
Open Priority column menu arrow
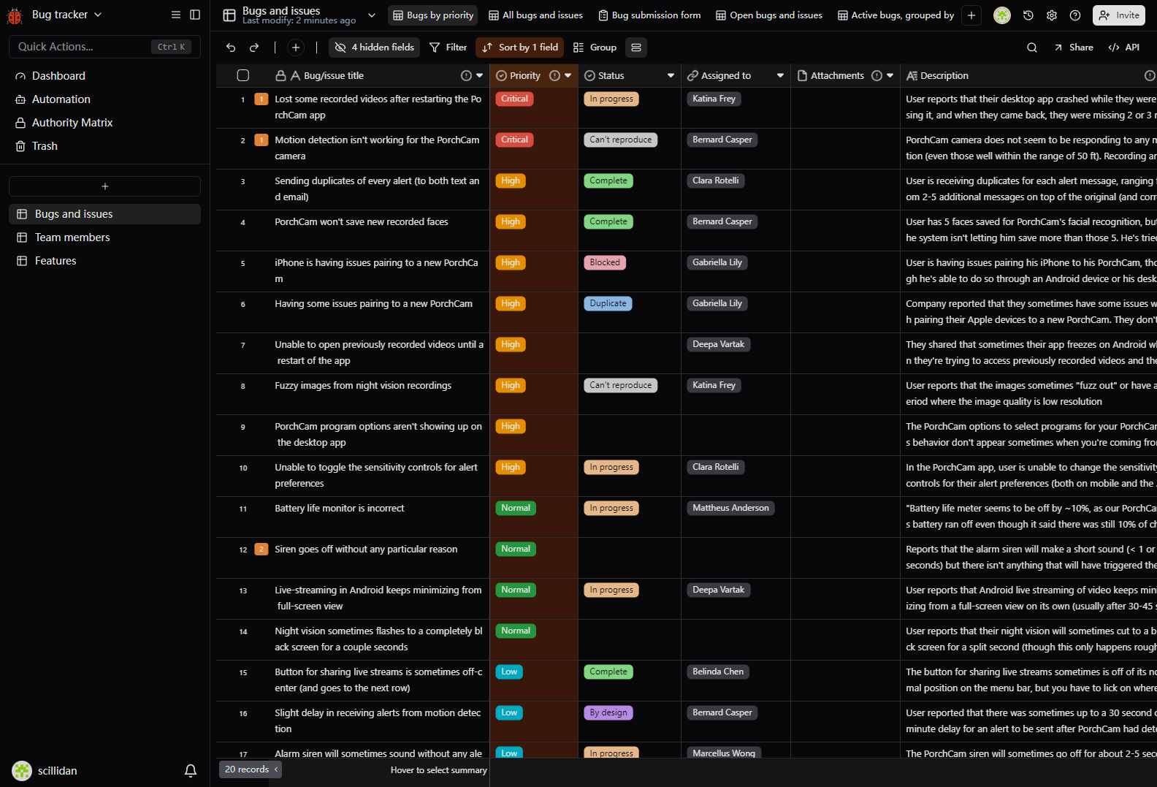coord(568,76)
